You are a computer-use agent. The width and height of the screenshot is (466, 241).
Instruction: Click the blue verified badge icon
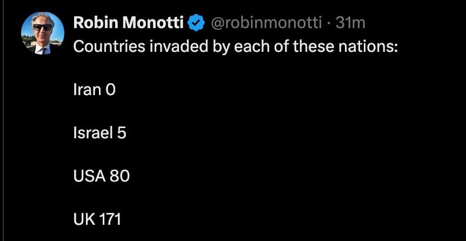coord(196,23)
